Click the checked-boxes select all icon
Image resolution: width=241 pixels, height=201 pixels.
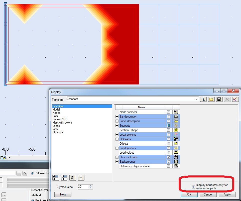click(x=72, y=178)
